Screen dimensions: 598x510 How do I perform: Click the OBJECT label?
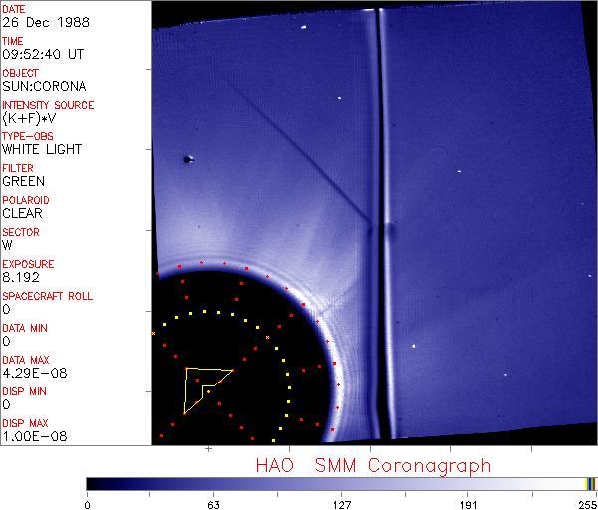(x=20, y=73)
